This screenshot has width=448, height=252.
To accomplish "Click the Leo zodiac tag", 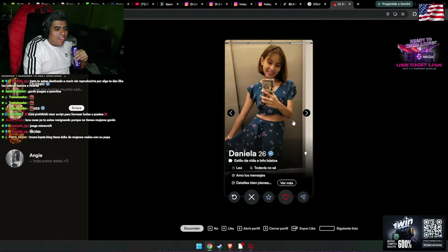I will [237, 168].
